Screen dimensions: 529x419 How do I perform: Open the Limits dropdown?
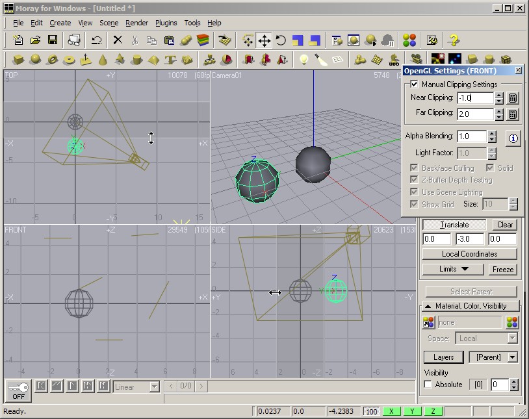click(x=454, y=269)
